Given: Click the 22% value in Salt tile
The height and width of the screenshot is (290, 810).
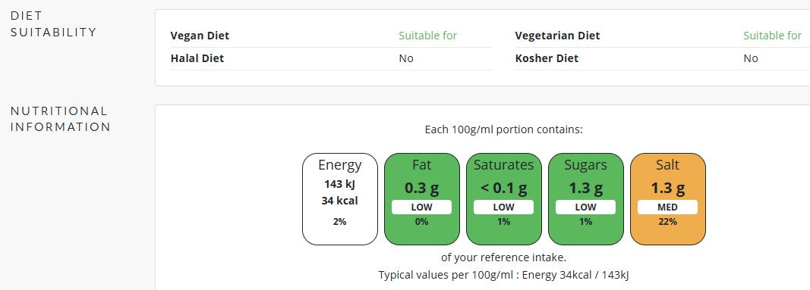Looking at the screenshot, I should pyautogui.click(x=667, y=222).
